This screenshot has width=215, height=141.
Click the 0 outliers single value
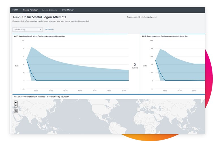(135, 66)
